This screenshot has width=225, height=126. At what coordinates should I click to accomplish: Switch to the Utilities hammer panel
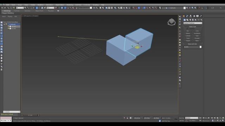click(201, 16)
